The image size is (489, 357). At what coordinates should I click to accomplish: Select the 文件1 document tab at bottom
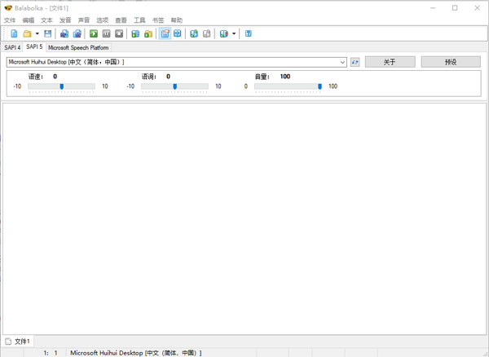click(18, 342)
